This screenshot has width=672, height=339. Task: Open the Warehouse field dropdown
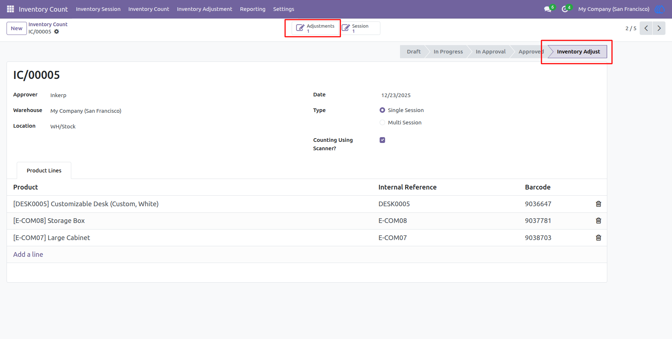click(x=86, y=111)
